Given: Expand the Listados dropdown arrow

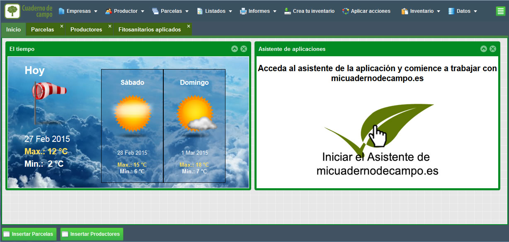Looking at the screenshot, I should tap(230, 12).
